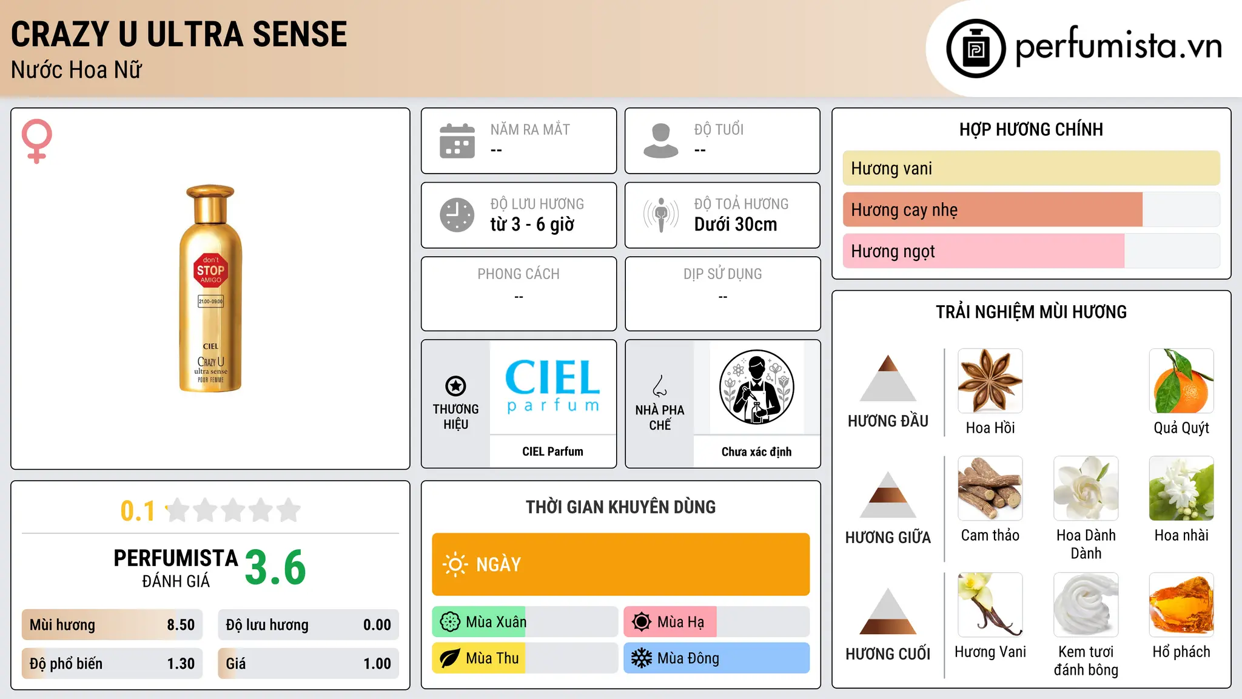Screen dimensions: 1242x699
Task: Select the Mùa Đông season bar
Action: pos(717,658)
